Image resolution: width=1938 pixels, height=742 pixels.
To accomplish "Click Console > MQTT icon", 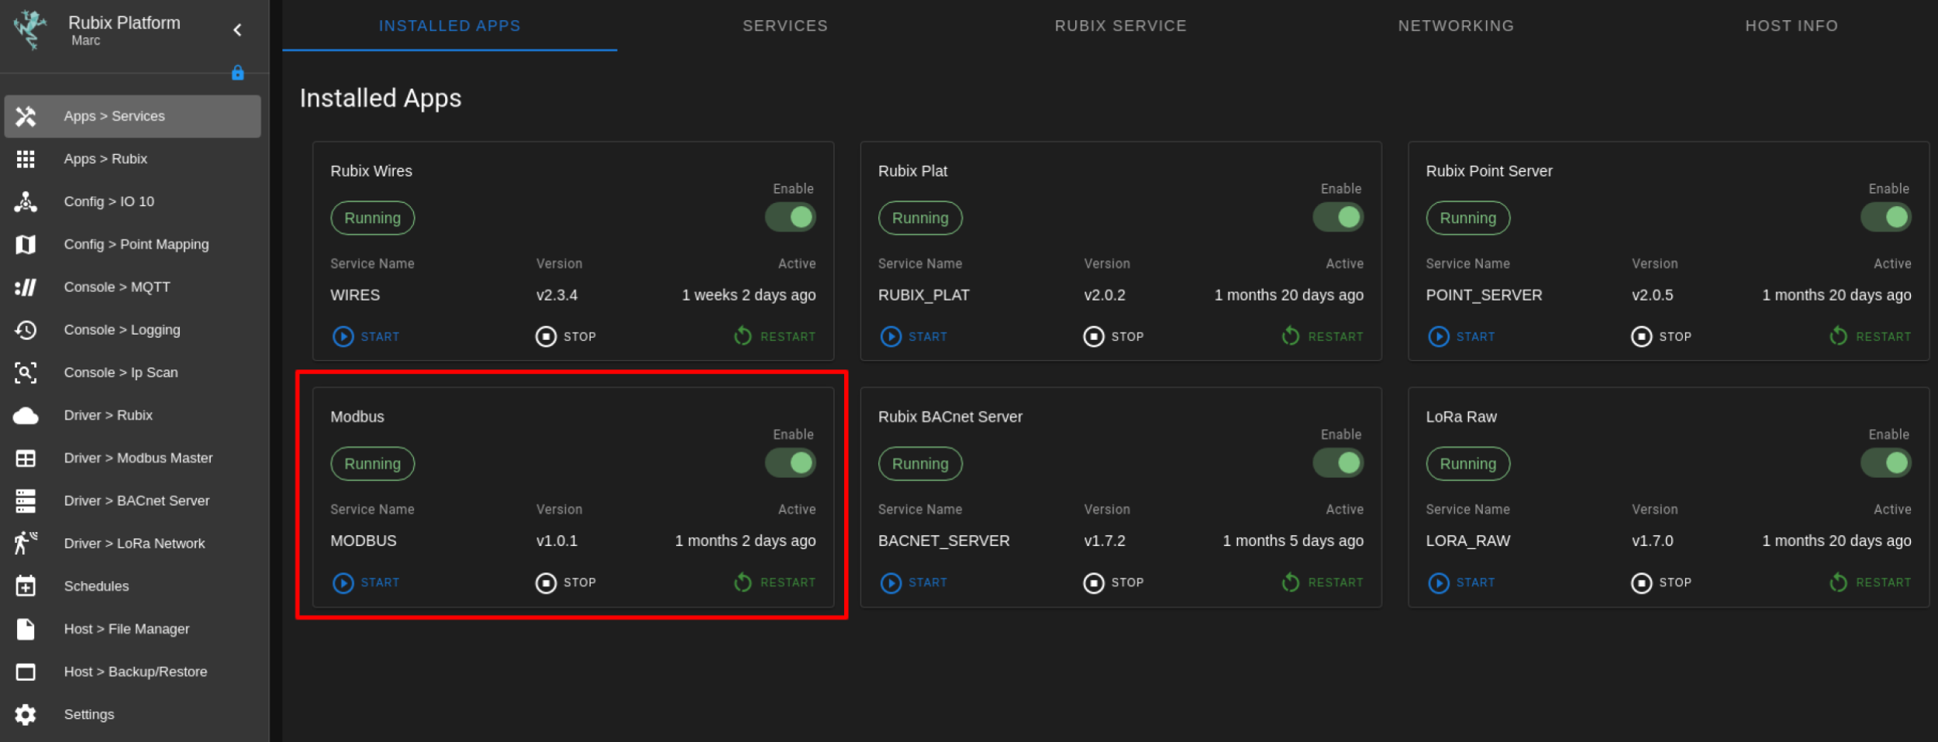I will pos(26,287).
